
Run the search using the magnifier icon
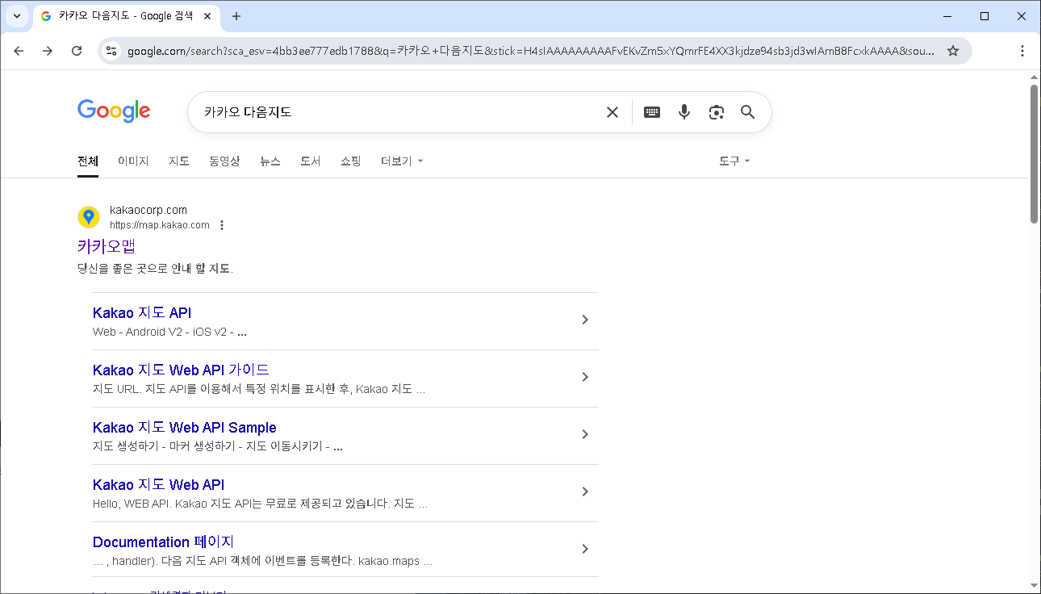[x=747, y=111]
